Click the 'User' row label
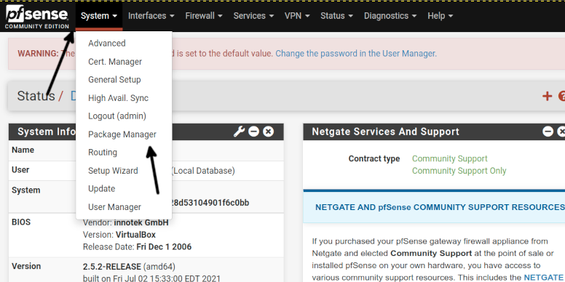This screenshot has width=565, height=282. coord(20,170)
